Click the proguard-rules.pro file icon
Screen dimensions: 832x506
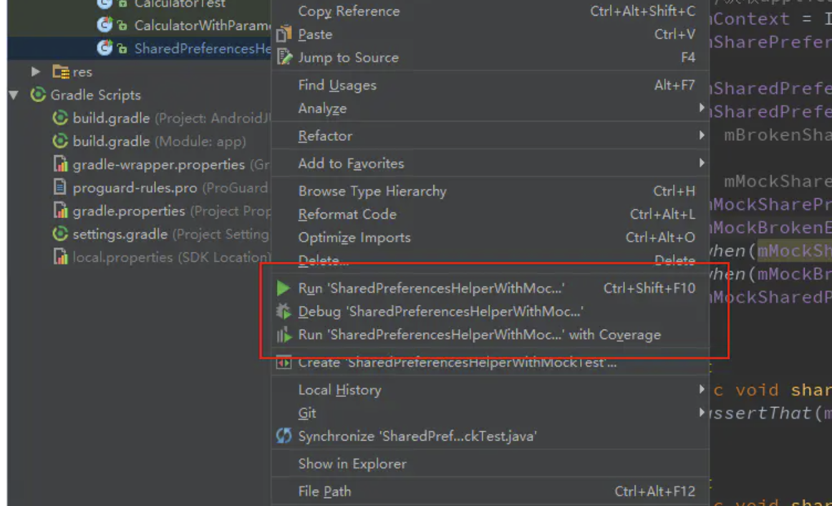click(60, 188)
